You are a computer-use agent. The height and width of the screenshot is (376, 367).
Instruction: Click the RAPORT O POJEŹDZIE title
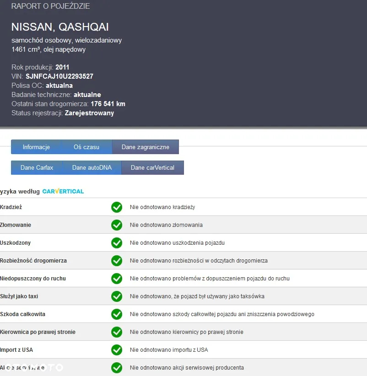point(50,6)
